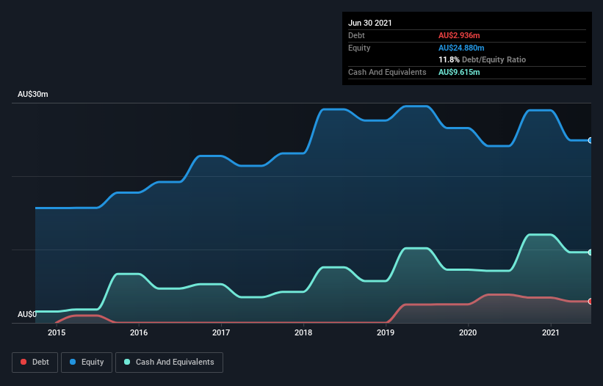Select the 2015 x-axis label
Image resolution: width=603 pixels, height=386 pixels.
click(57, 332)
